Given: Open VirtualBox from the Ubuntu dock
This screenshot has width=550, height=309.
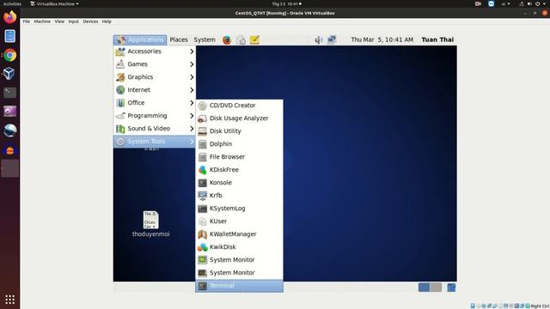Looking at the screenshot, I should click(x=9, y=74).
